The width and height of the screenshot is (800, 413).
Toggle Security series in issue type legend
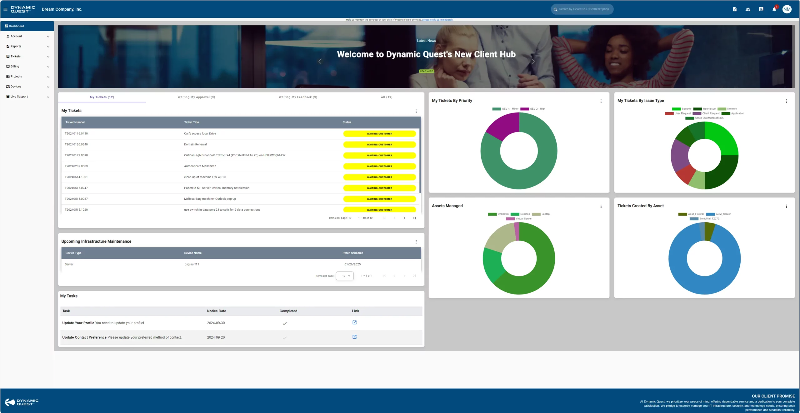(682, 109)
